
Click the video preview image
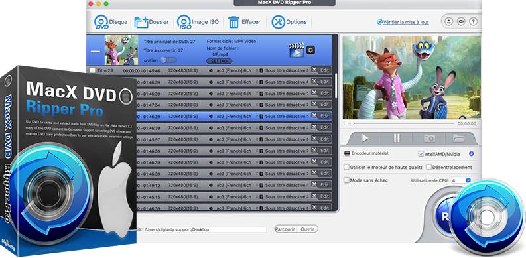tap(412, 78)
